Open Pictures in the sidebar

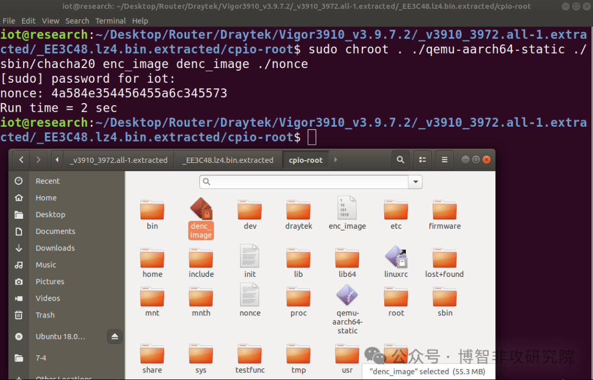(x=66, y=281)
